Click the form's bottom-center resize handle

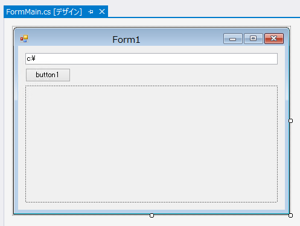tap(152, 215)
